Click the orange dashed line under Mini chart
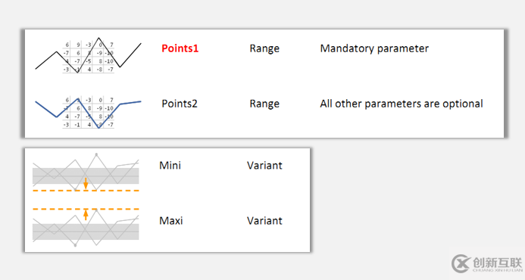The width and height of the screenshot is (525, 280). coord(86,191)
